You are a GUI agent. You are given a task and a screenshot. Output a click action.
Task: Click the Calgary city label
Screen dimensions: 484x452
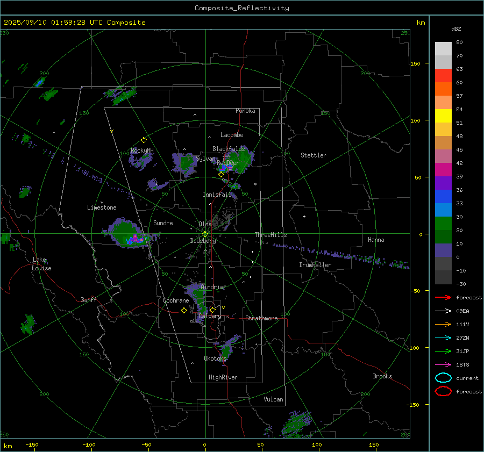coord(210,316)
